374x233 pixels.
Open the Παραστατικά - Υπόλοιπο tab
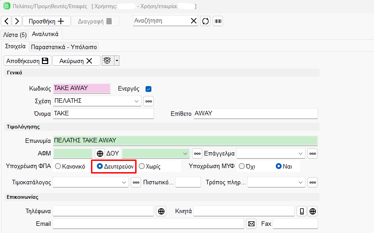tap(64, 47)
